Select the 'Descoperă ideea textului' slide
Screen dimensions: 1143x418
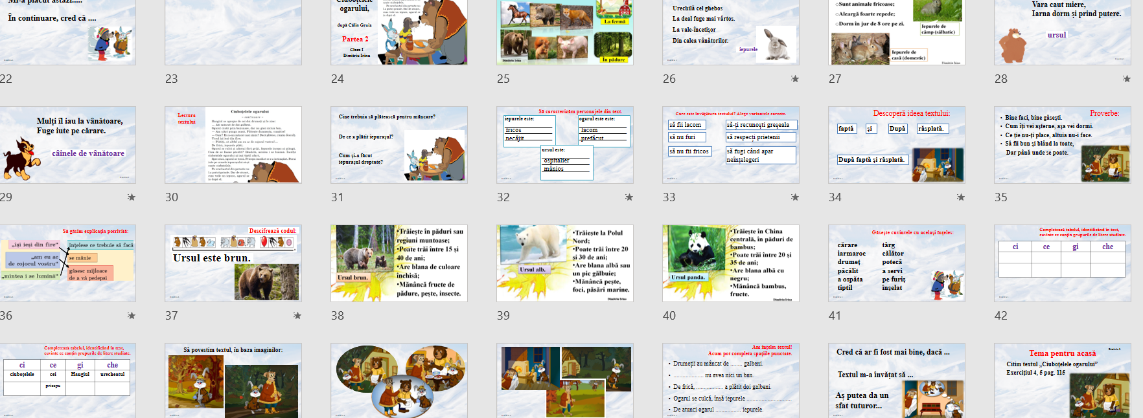pos(896,145)
